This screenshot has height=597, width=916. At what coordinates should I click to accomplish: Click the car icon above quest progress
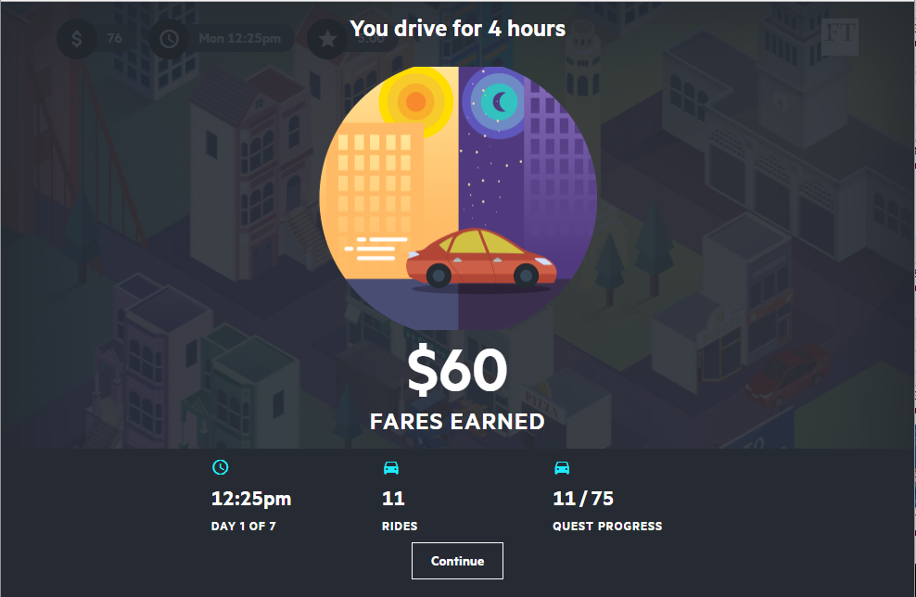pyautogui.click(x=562, y=468)
